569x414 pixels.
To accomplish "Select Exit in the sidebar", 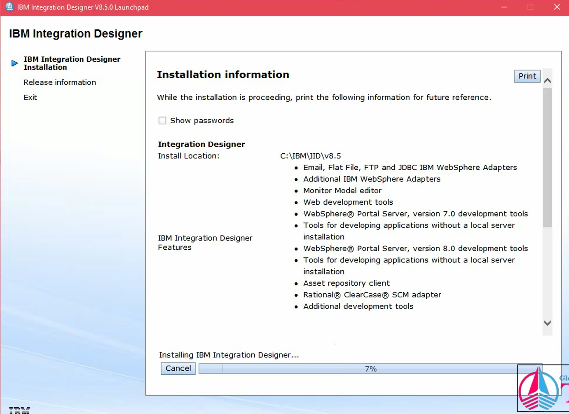I will point(30,97).
